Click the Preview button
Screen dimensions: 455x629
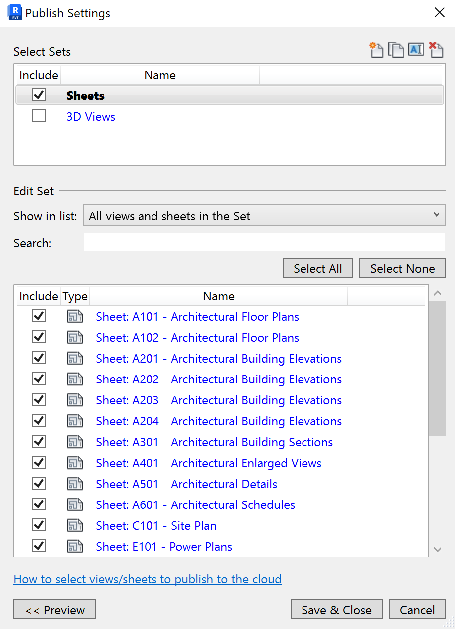54,609
